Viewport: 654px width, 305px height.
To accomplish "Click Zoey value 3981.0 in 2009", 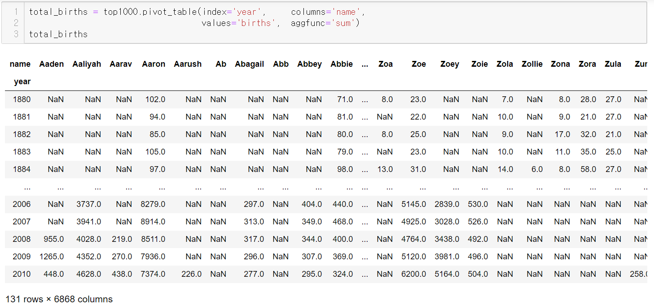I will pyautogui.click(x=447, y=257).
